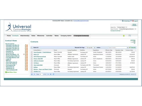The width and height of the screenshot is (142, 106).
Task: Click the Expiration Date column header
Action: click(119, 50)
